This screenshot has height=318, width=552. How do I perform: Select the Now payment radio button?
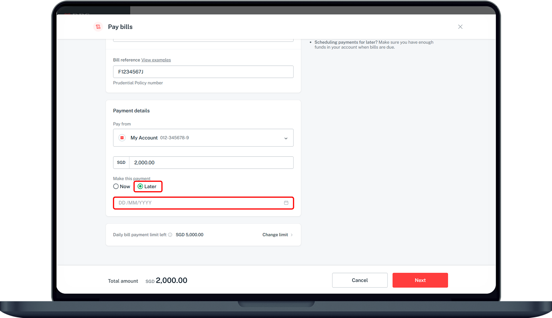116,187
